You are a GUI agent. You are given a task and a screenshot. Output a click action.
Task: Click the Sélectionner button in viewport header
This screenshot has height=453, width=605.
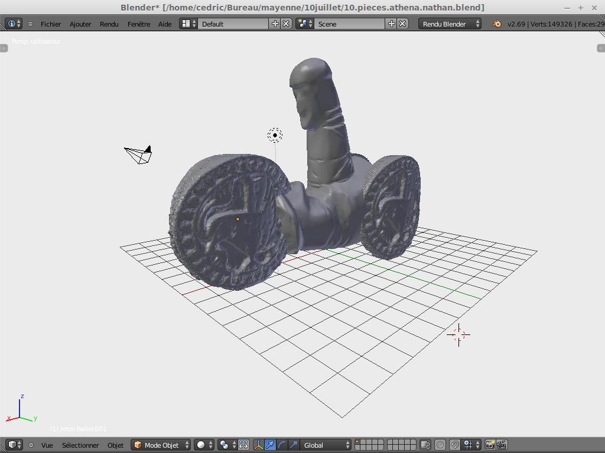pos(80,445)
